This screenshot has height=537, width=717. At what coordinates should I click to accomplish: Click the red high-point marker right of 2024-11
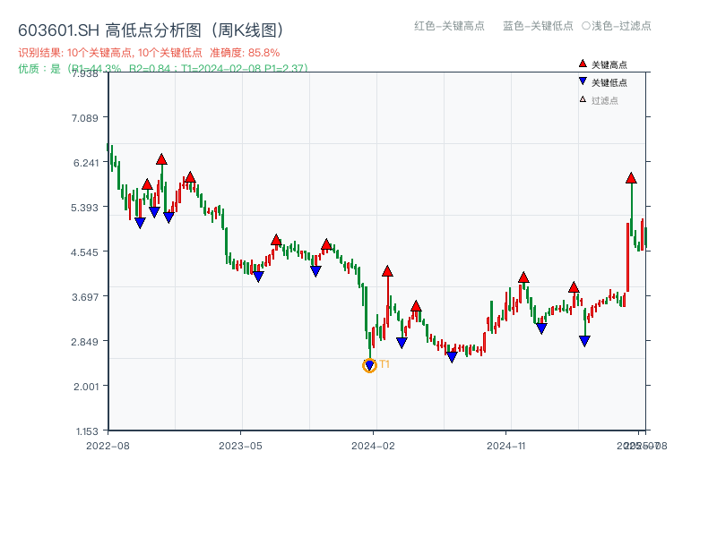[523, 277]
